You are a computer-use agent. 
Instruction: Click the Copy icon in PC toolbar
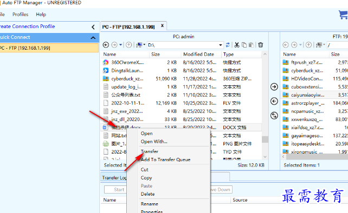click(x=244, y=45)
